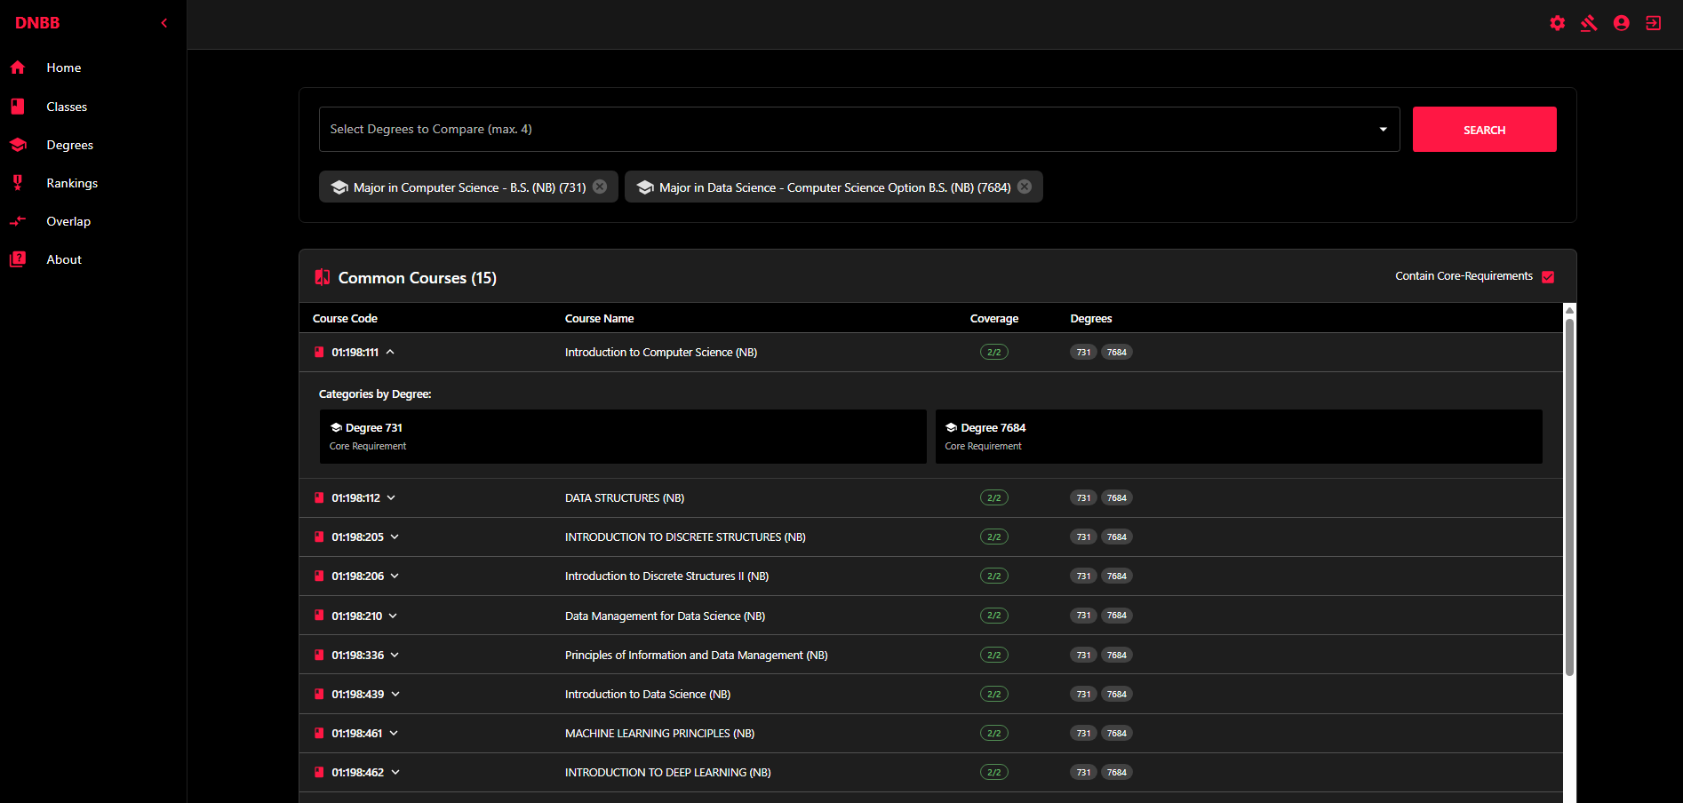This screenshot has width=1683, height=803.
Task: Click 'INTRODUCTION TO DEEP LEARNING (NB)' course name
Action: [x=667, y=773]
